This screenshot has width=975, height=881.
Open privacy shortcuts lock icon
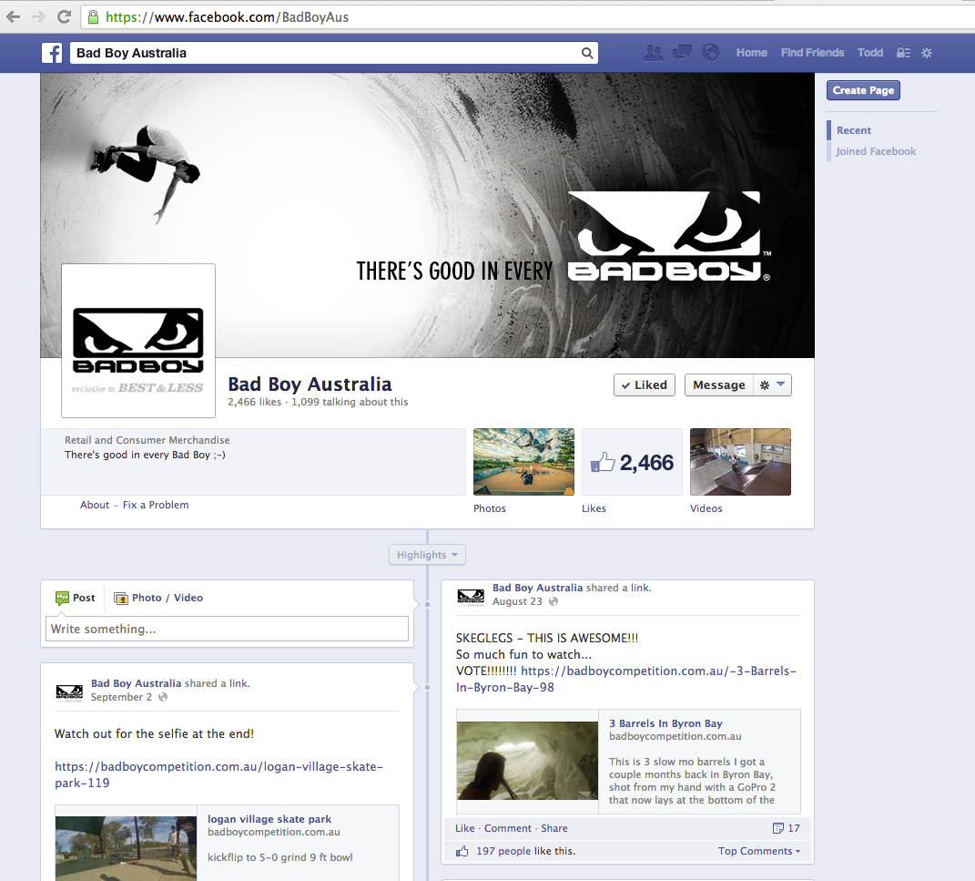[903, 53]
